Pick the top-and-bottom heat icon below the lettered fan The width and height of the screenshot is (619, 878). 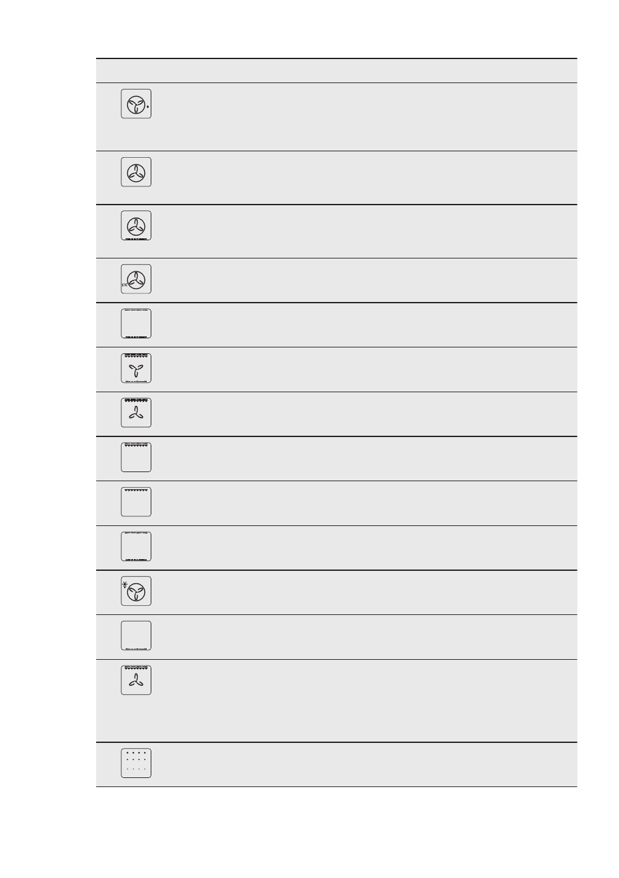point(136,323)
